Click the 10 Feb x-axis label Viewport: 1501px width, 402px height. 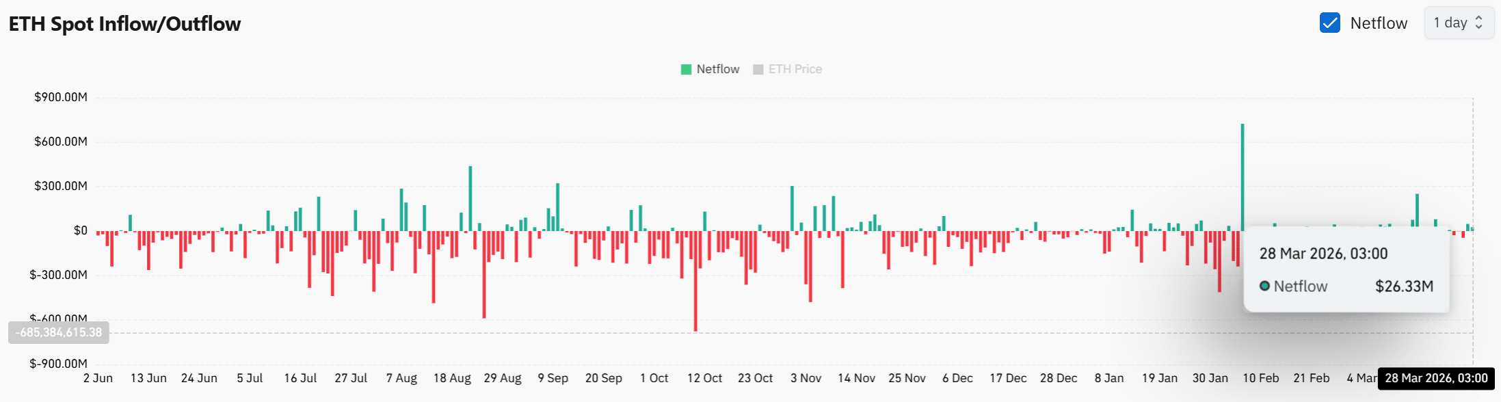(1260, 378)
